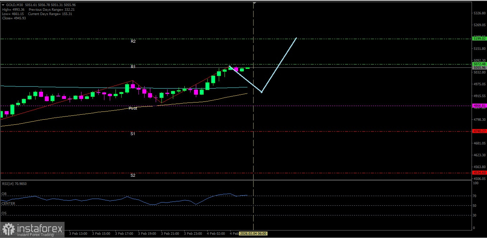The image size is (487, 238).
Task: Click the triangle arrow beside GOLD,M30
Action: [3, 5]
